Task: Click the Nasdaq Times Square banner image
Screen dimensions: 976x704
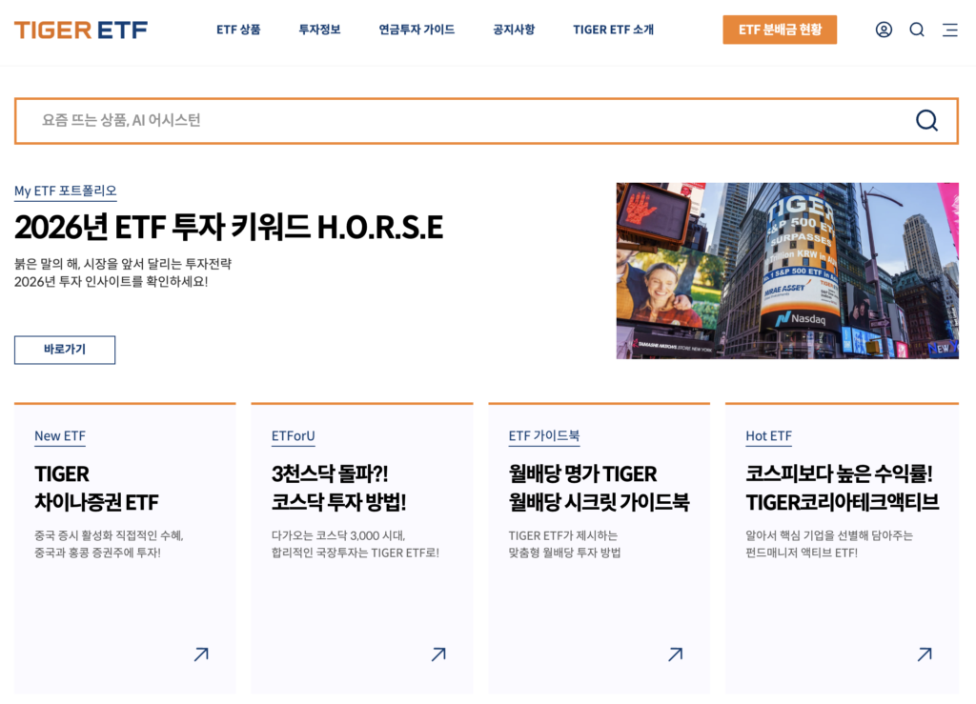Action: point(786,271)
